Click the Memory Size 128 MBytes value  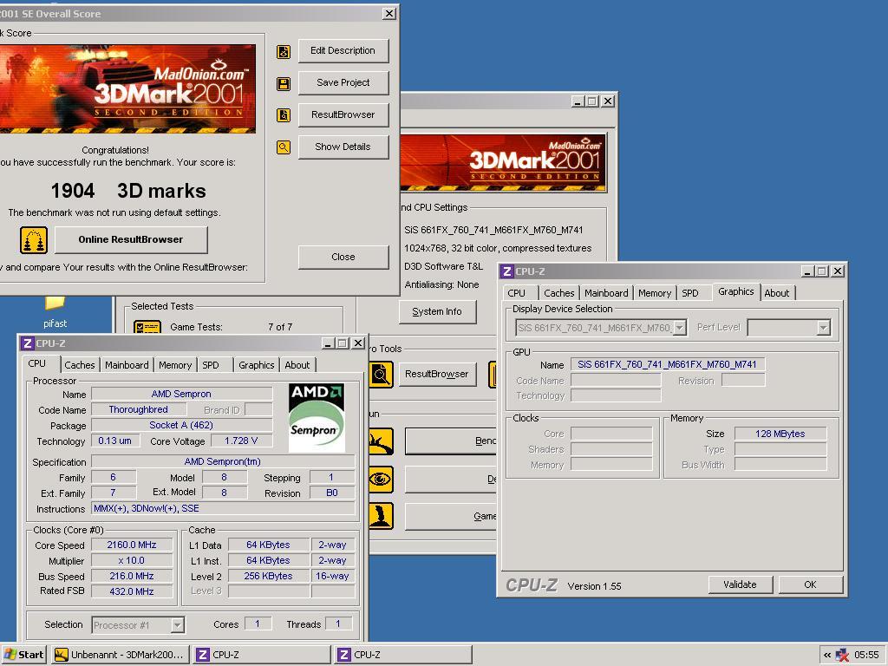point(780,434)
